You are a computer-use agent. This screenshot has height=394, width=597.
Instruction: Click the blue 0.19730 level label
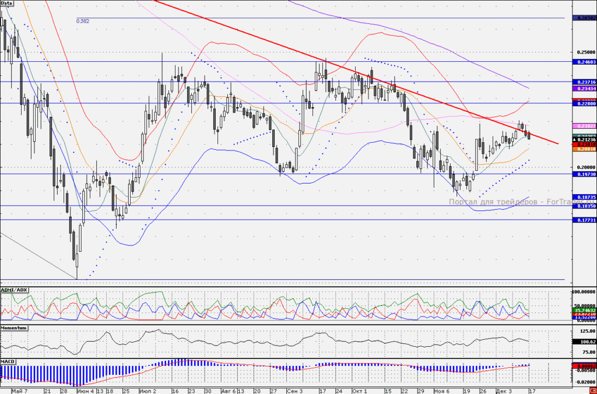pyautogui.click(x=584, y=174)
